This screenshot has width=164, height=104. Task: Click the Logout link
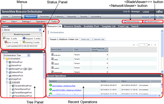146,12
